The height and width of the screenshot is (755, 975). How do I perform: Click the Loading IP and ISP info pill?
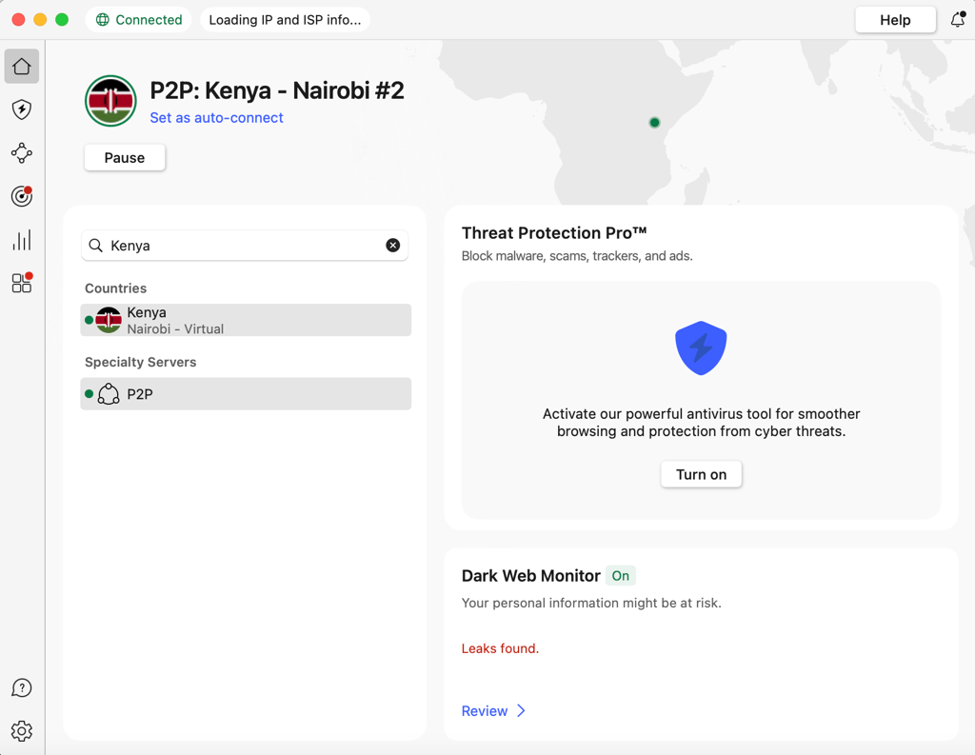285,20
